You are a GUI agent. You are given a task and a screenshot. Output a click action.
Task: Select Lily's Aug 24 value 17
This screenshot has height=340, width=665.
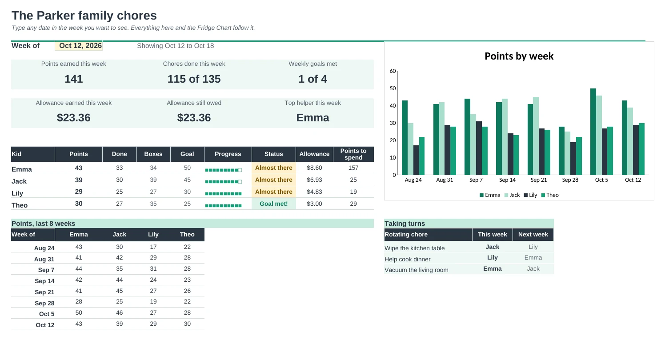click(153, 247)
